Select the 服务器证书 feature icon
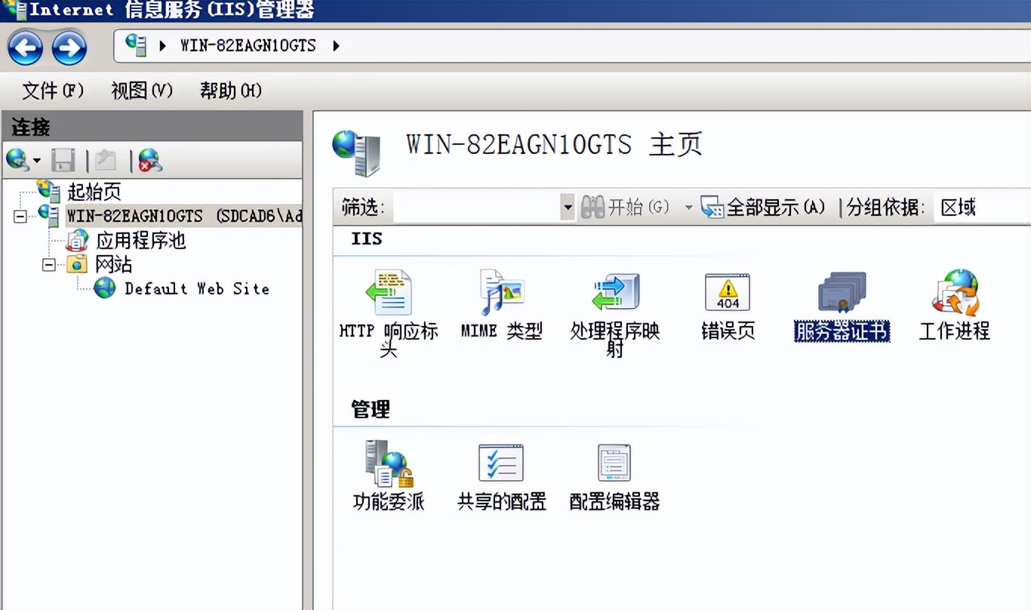Image resolution: width=1031 pixels, height=610 pixels. pos(842,305)
